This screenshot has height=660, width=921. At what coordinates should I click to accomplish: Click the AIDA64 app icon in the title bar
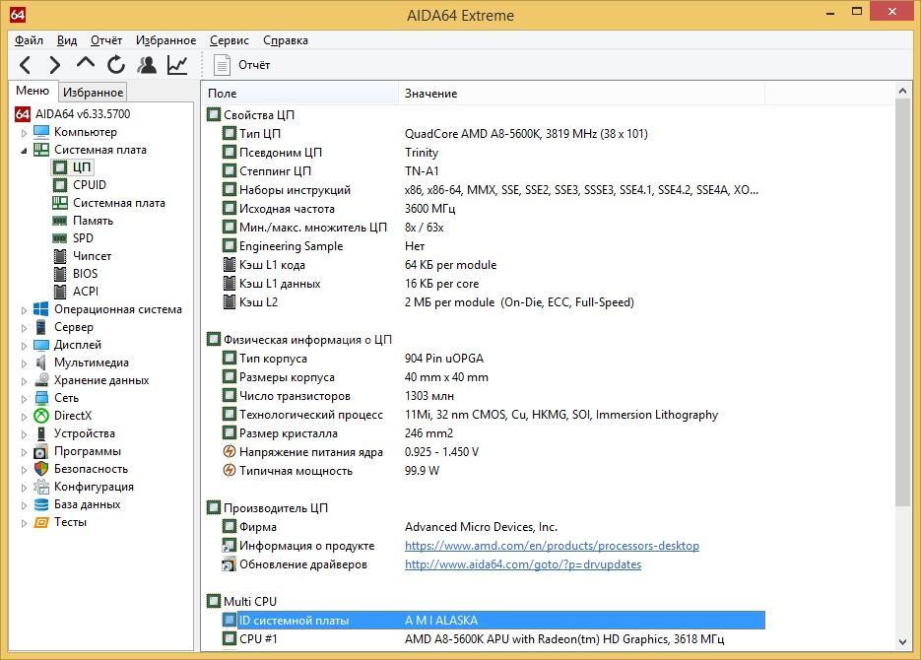click(x=18, y=15)
